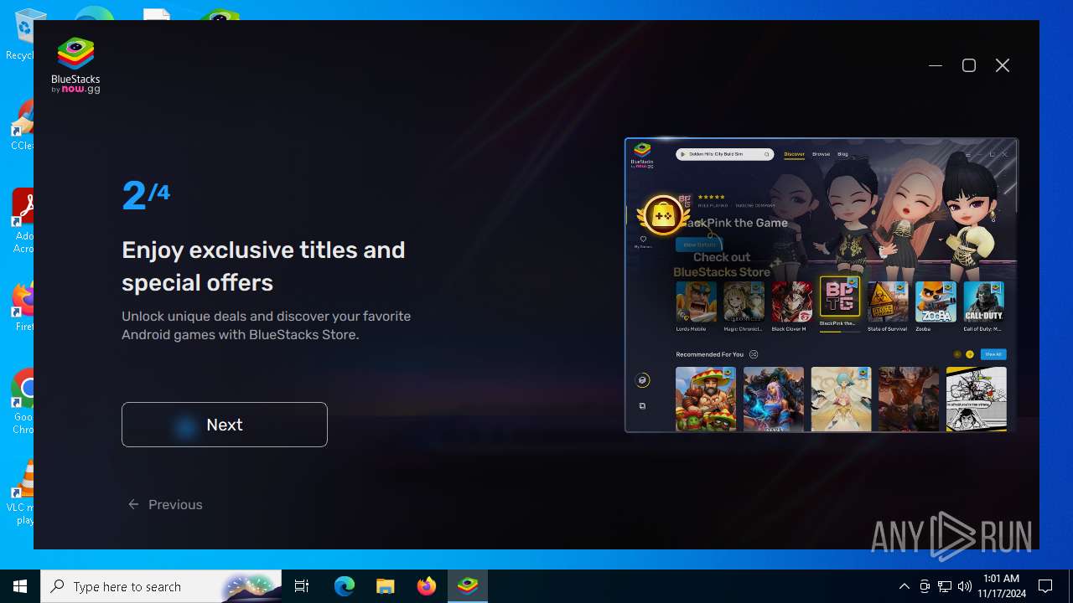
Task: Maximize the BlueStacks window
Action: 969,65
